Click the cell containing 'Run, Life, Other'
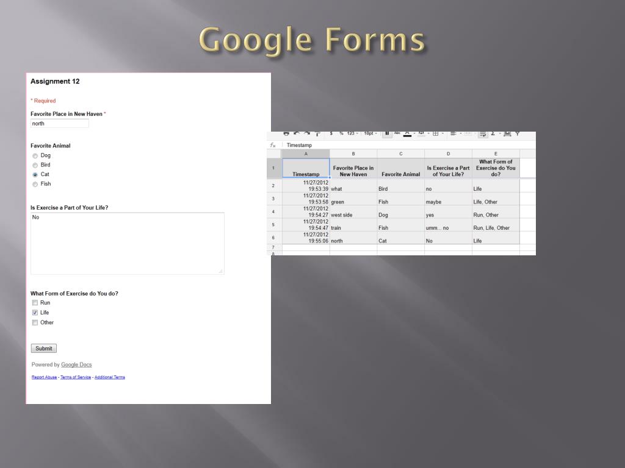This screenshot has height=468, width=625. [496, 225]
